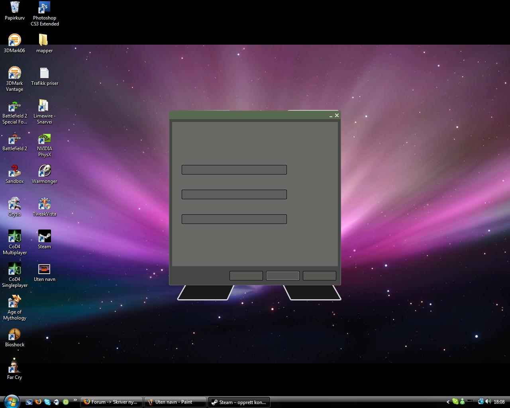Open the network connection tray icon
This screenshot has height=408, width=510.
click(481, 402)
